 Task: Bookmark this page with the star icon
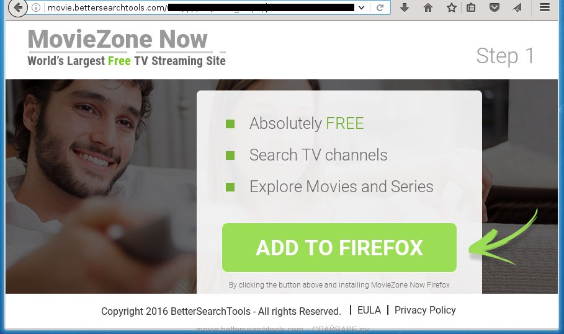coord(452,7)
